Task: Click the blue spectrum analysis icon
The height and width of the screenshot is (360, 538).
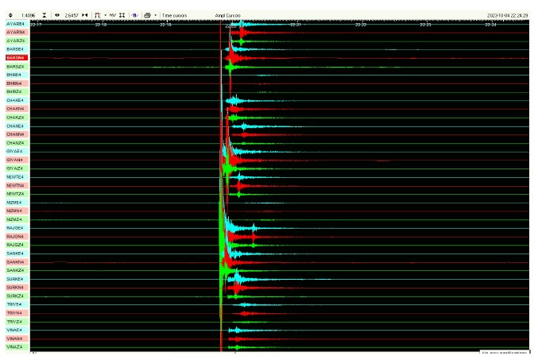Action: tap(134, 15)
